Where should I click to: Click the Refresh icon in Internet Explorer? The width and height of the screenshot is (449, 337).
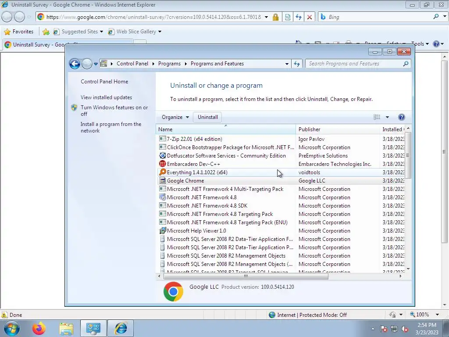pyautogui.click(x=299, y=17)
